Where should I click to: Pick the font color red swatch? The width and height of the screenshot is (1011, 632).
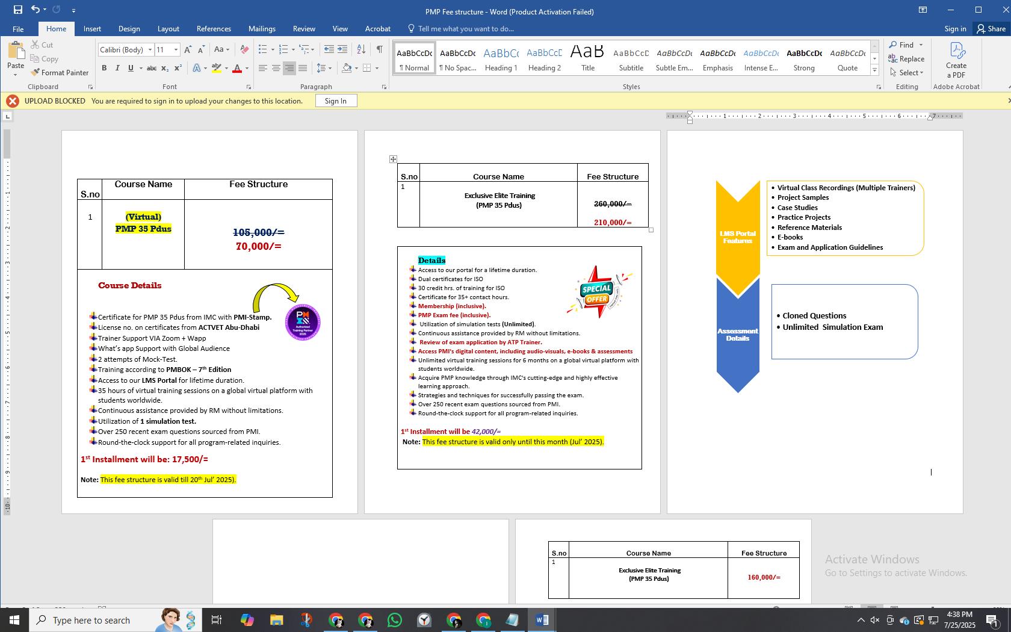(x=237, y=68)
